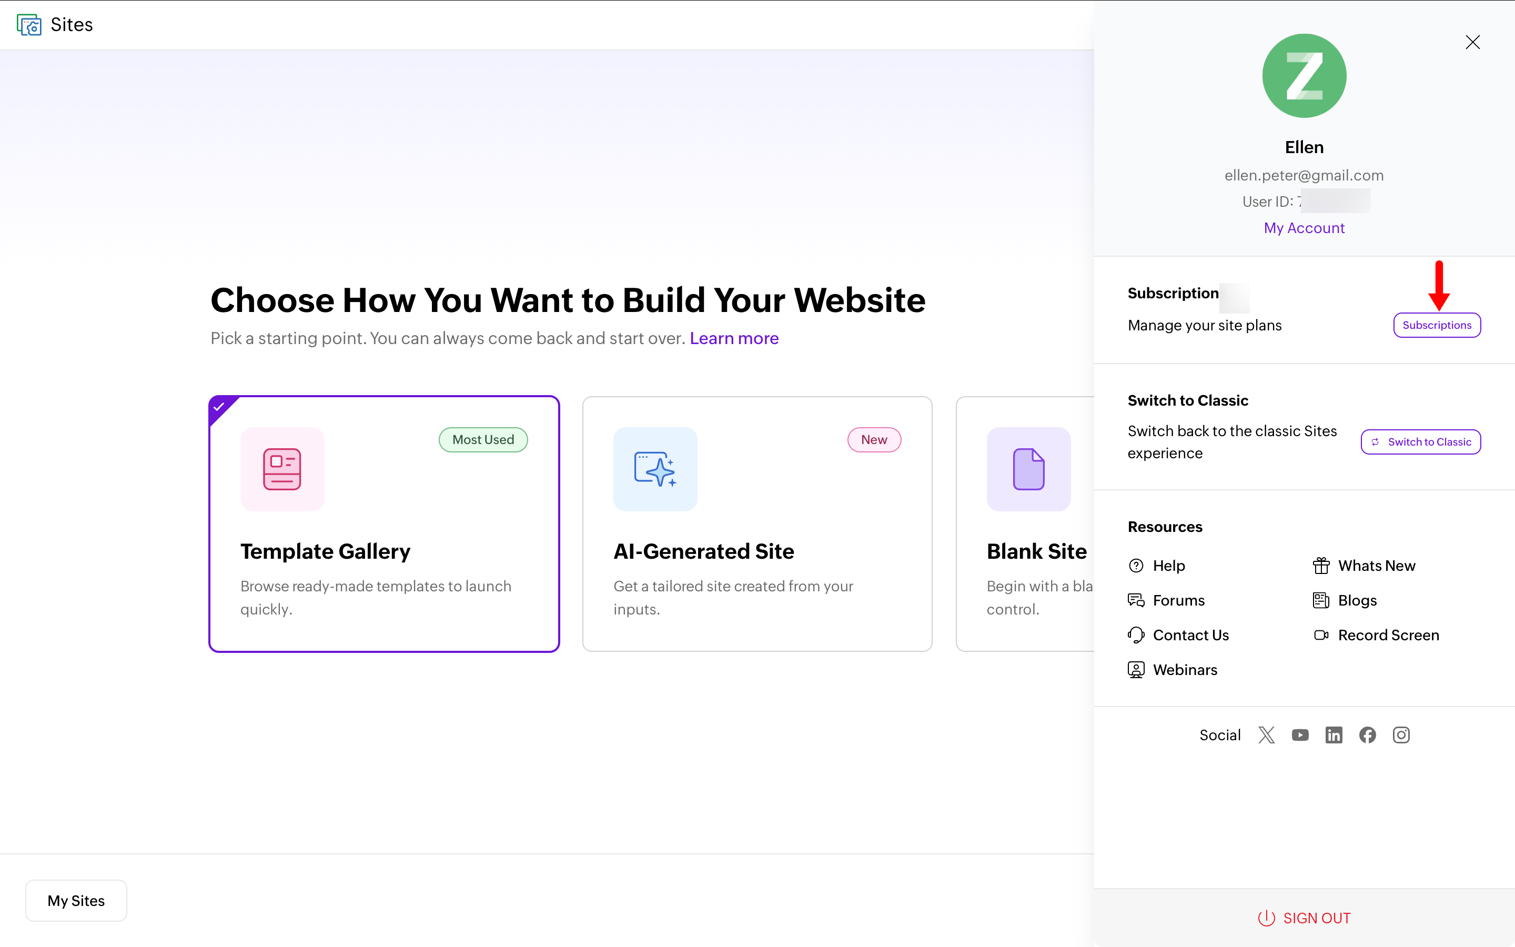Screen dimensions: 1515x947
Task: Open the My Account link
Action: 1304,228
